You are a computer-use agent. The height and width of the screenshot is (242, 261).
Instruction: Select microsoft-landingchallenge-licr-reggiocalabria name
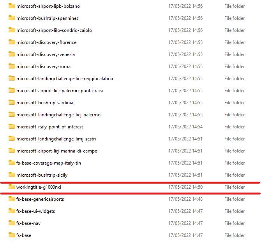65,79
